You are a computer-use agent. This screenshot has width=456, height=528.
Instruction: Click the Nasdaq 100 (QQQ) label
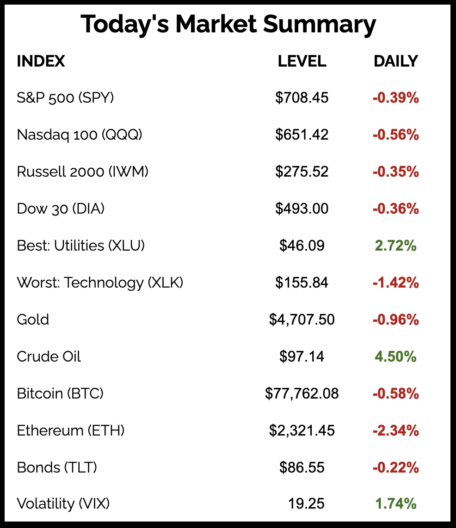[80, 135]
